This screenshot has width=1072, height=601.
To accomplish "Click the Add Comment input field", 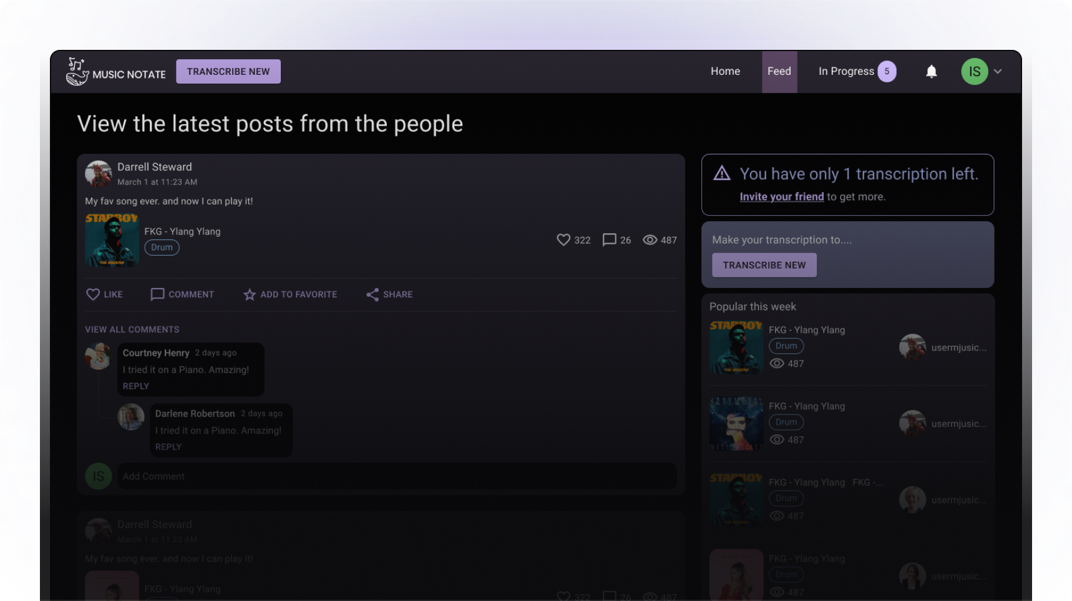I will coord(397,476).
